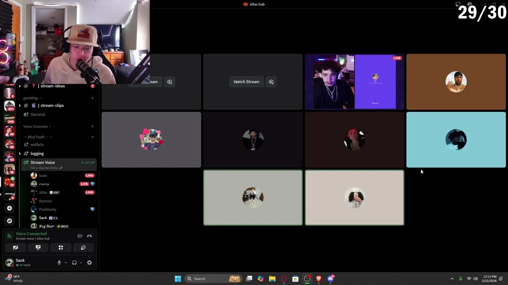
Task: Add a server with the plus icon
Action: (x=10, y=208)
